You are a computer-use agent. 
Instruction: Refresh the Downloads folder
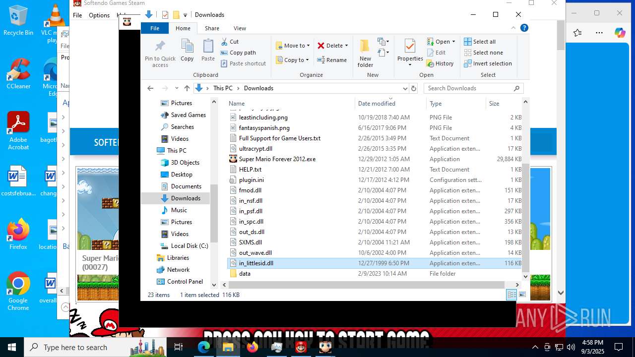[414, 88]
